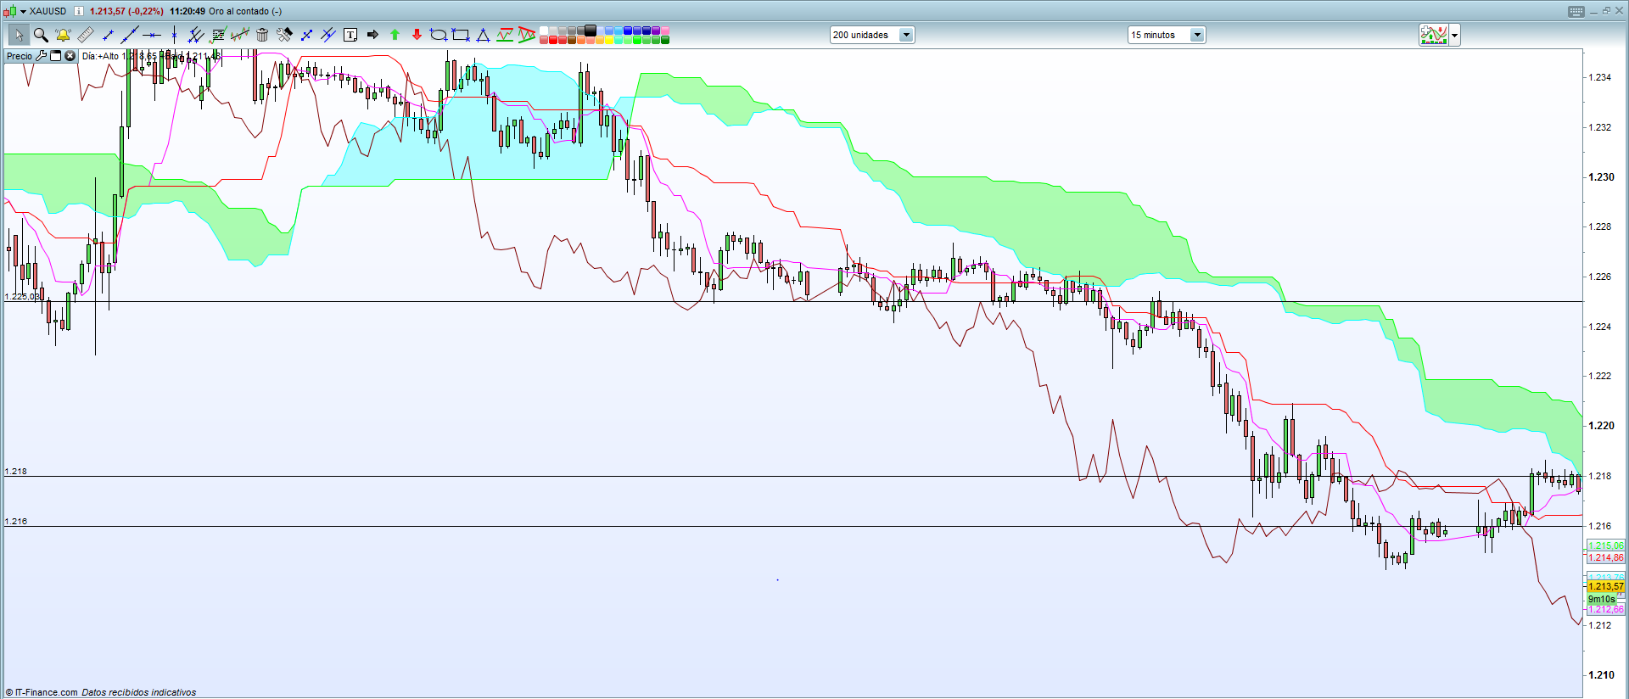Viewport: 1629px width, 699px height.
Task: Expand the indicators icon dropdown arrow
Action: click(x=1455, y=35)
